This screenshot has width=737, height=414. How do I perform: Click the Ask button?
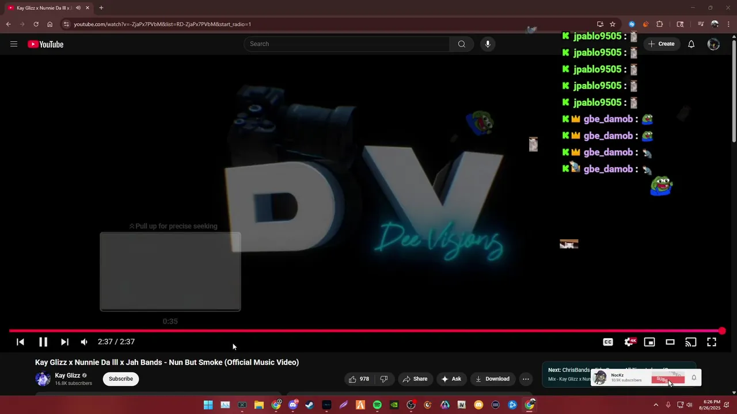[x=451, y=379]
